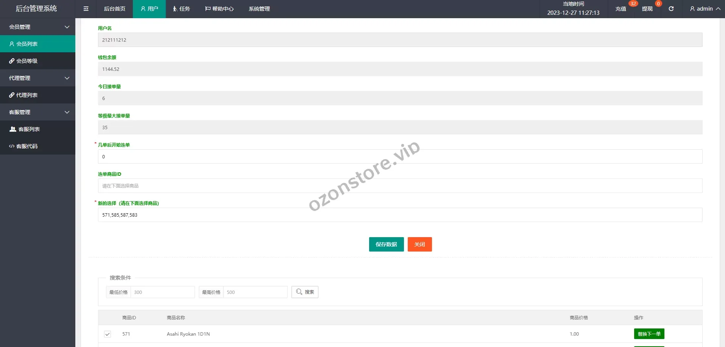Toggle checkbox for product 571 row

point(108,334)
